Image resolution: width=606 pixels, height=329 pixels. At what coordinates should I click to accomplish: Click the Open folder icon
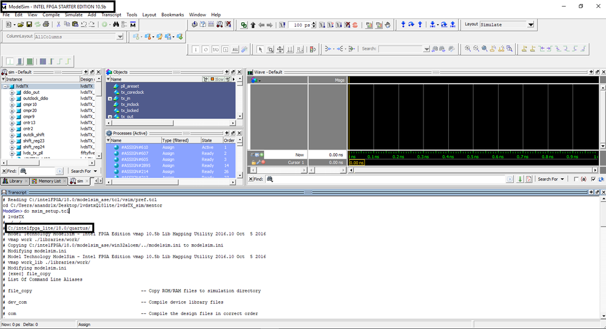[x=21, y=24]
